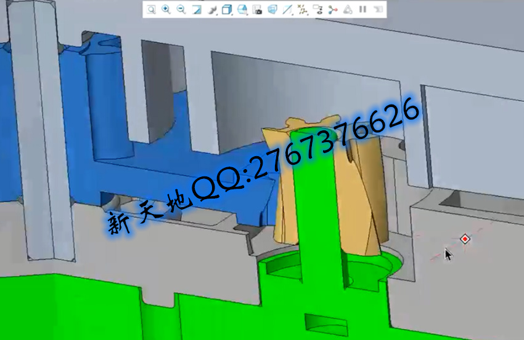Click the Refit view icon
Image resolution: width=524 pixels, height=340 pixels.
pos(151,9)
